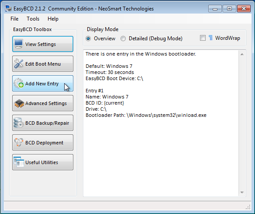Screen dimensions: 255x214
Task: Click 'There is one entry' first line
Action: 141,54
